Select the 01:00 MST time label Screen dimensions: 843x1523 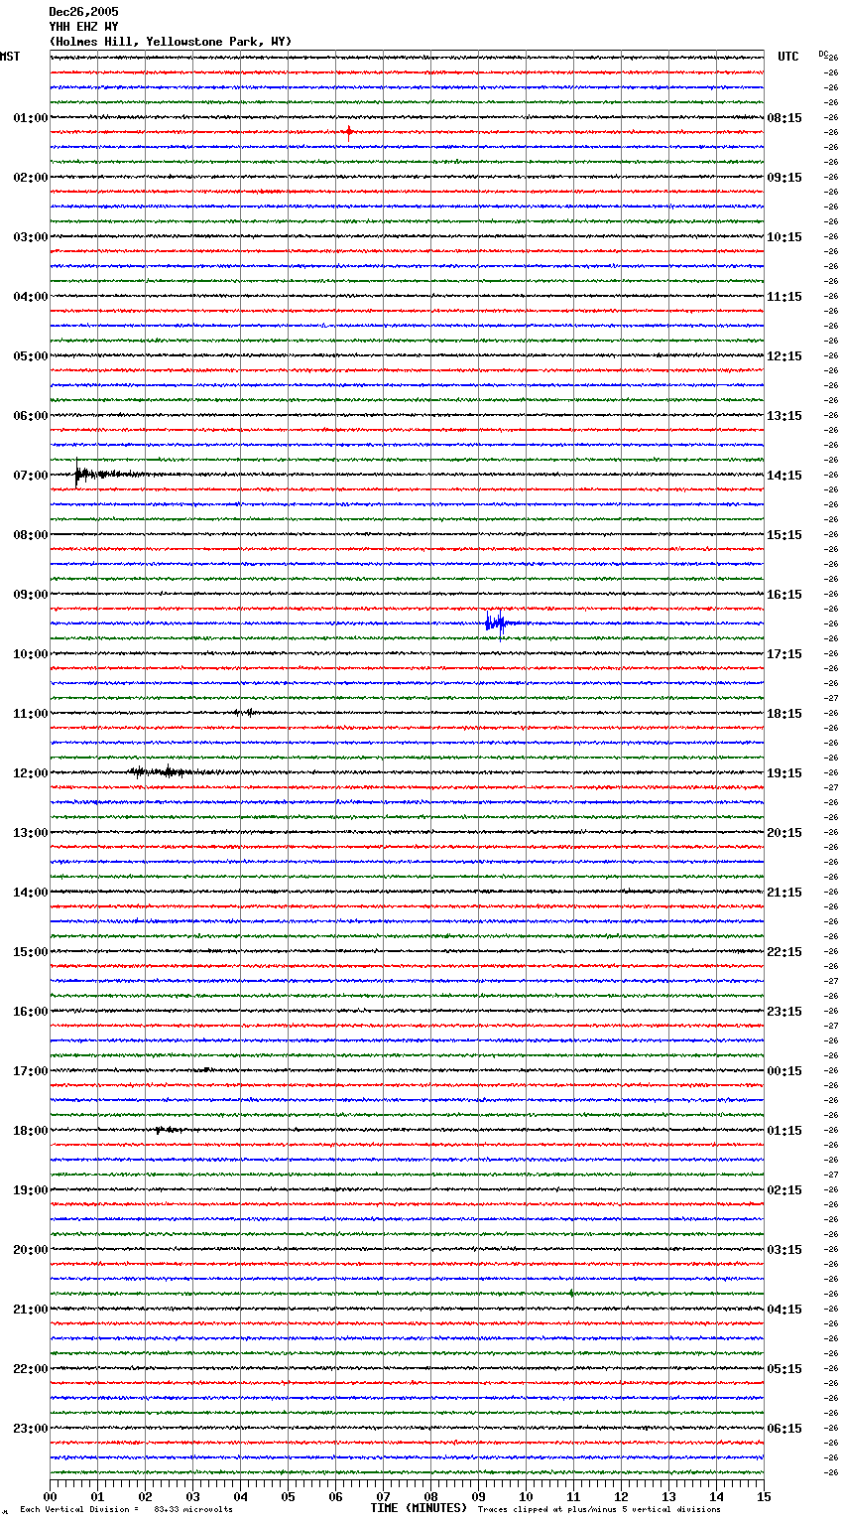coord(31,118)
